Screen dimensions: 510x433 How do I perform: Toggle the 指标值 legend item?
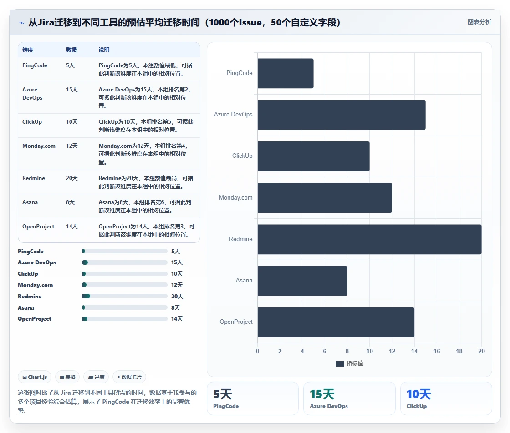click(349, 363)
